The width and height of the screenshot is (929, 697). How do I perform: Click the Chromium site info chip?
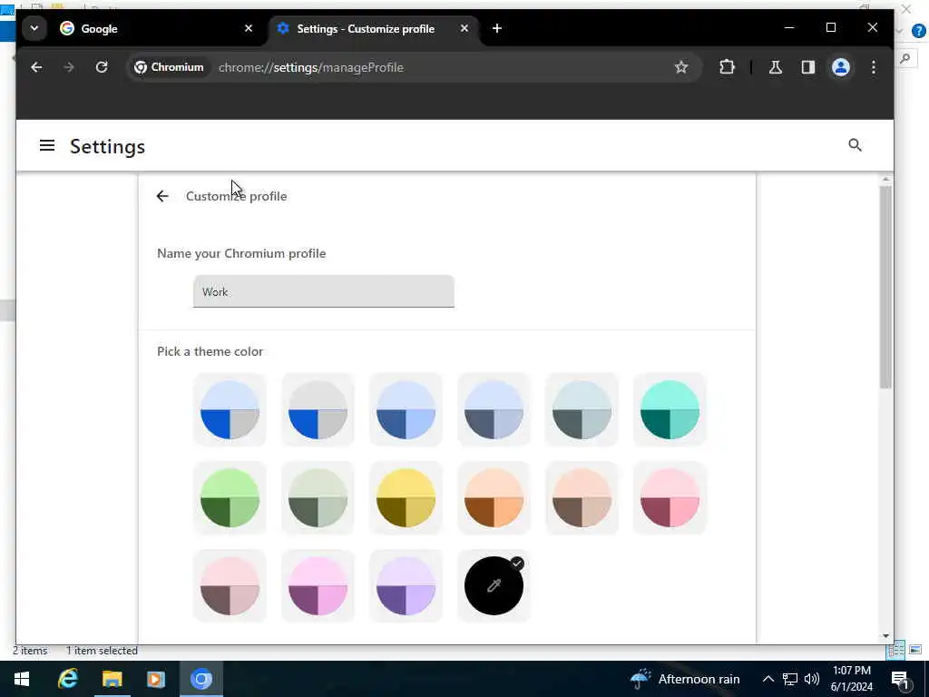[x=170, y=67]
